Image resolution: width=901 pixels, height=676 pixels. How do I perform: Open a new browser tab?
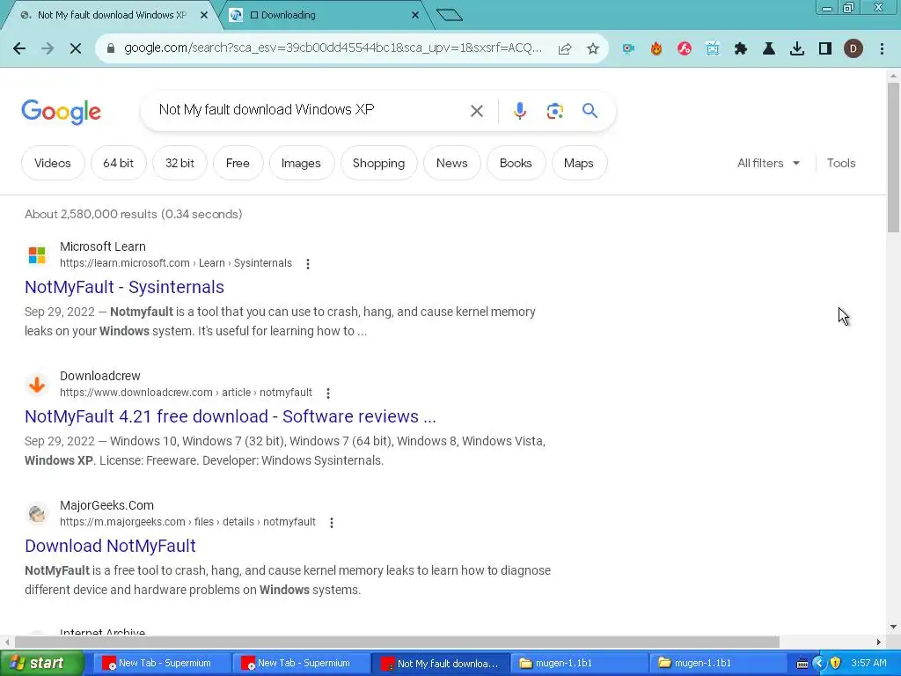click(450, 15)
